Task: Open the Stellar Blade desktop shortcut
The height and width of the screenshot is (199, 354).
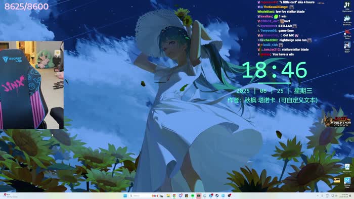Action: 347,47
